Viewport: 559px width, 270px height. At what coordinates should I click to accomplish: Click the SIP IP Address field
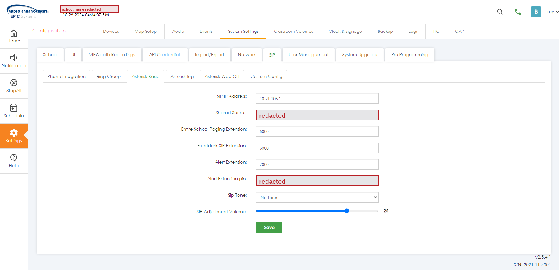click(x=317, y=98)
